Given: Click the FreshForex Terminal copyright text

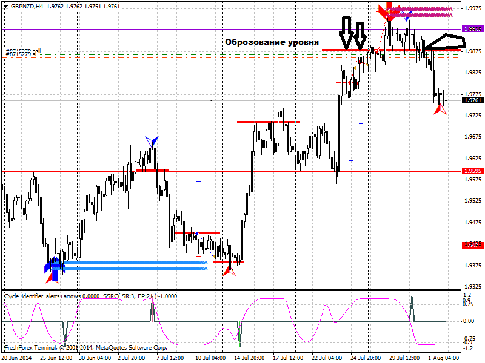Looking at the screenshot, I should 85,347.
